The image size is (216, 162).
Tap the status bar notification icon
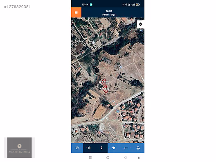(91, 4)
